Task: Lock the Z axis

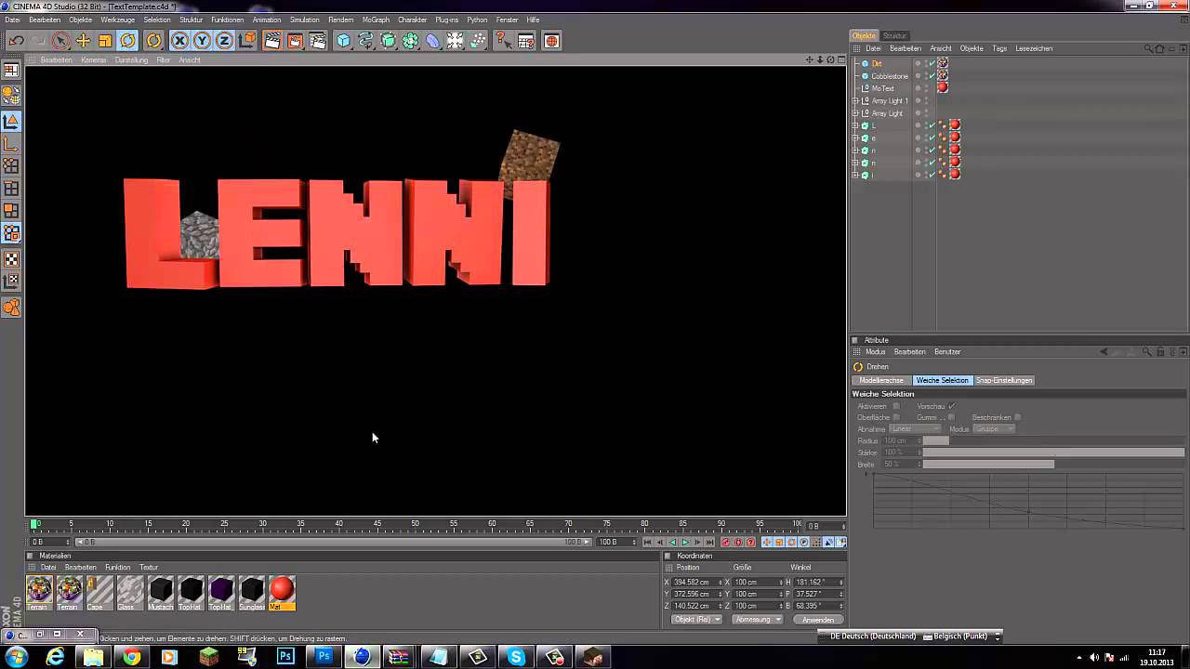Action: (x=224, y=41)
